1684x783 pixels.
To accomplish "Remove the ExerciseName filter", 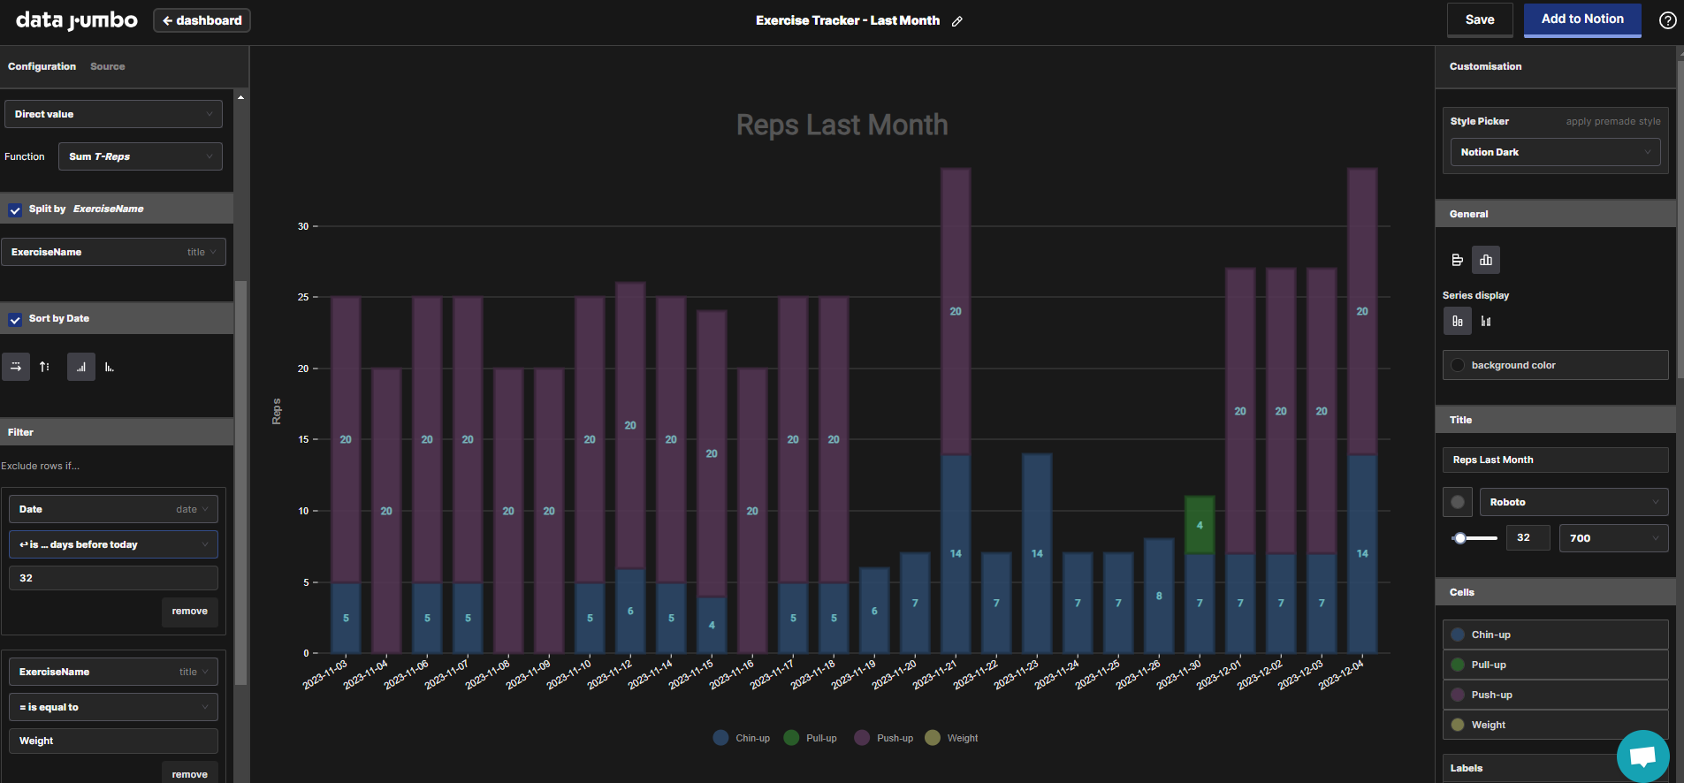I will [x=189, y=772].
